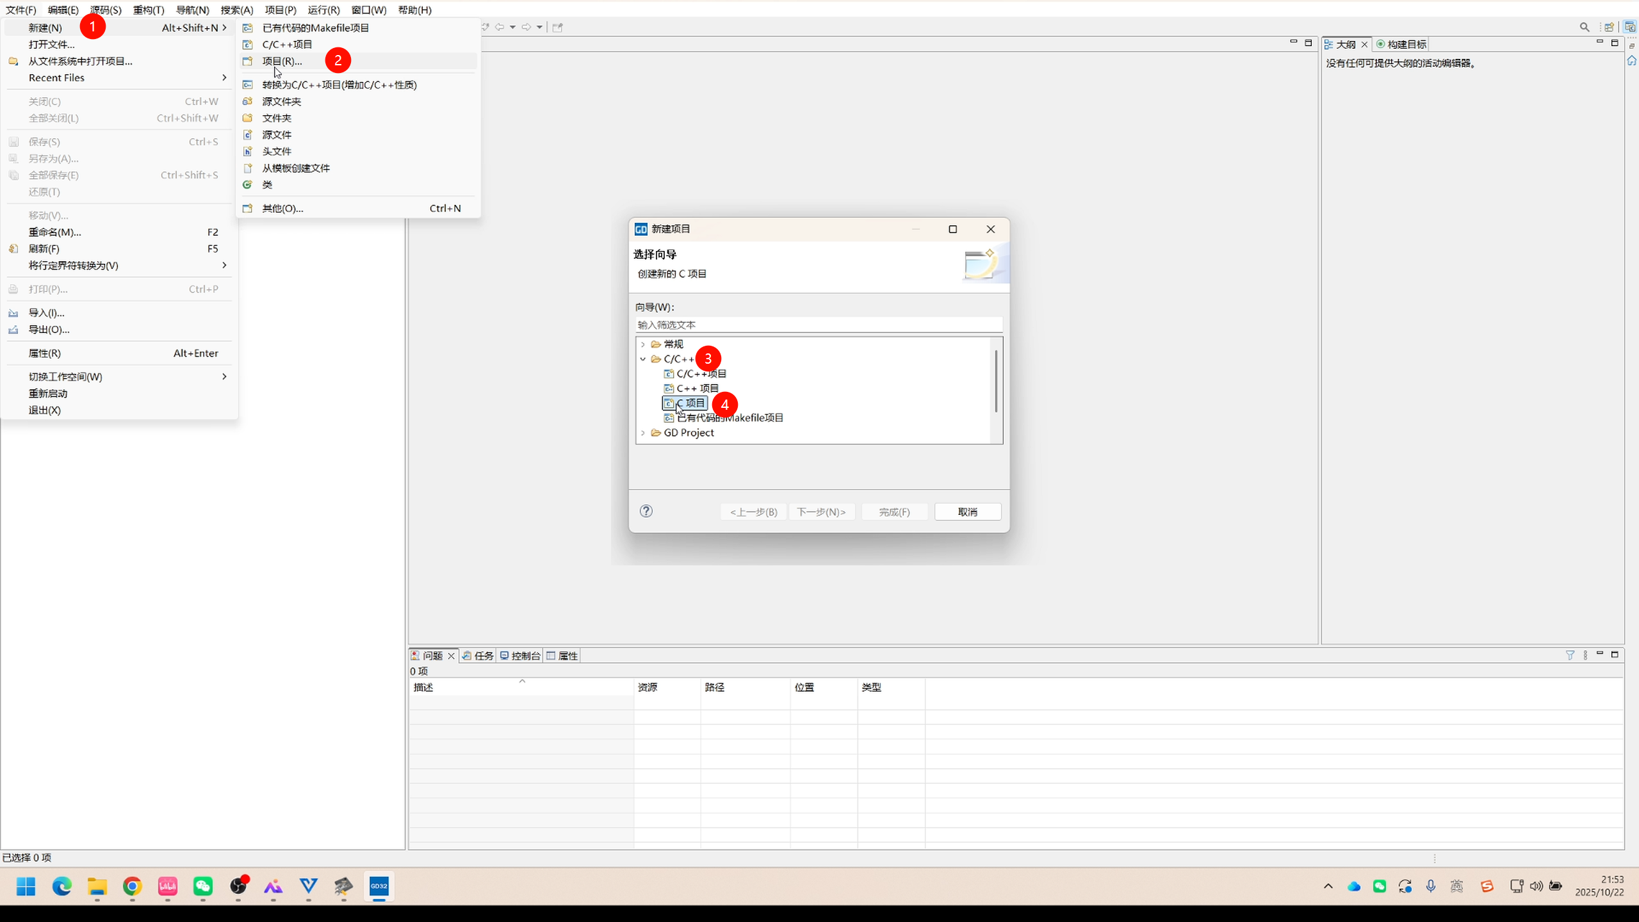Maximize the editor area
The image size is (1639, 922).
1309,43
